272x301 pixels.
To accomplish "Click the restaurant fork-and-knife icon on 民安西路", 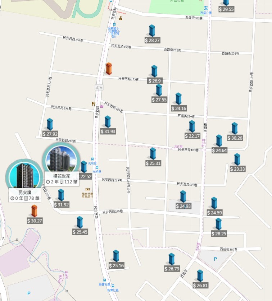I will [x=94, y=104].
